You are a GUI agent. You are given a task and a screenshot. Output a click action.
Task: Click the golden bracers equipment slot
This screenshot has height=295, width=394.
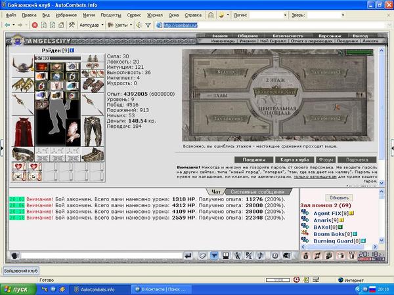point(23,85)
